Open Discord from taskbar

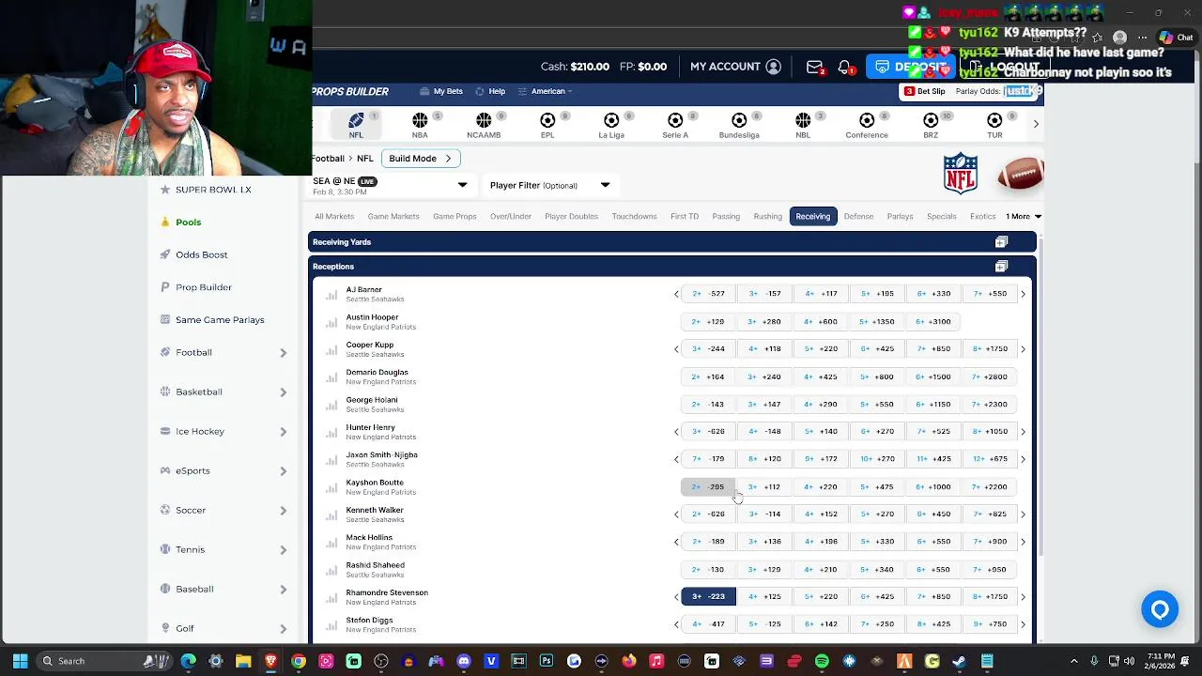click(464, 661)
